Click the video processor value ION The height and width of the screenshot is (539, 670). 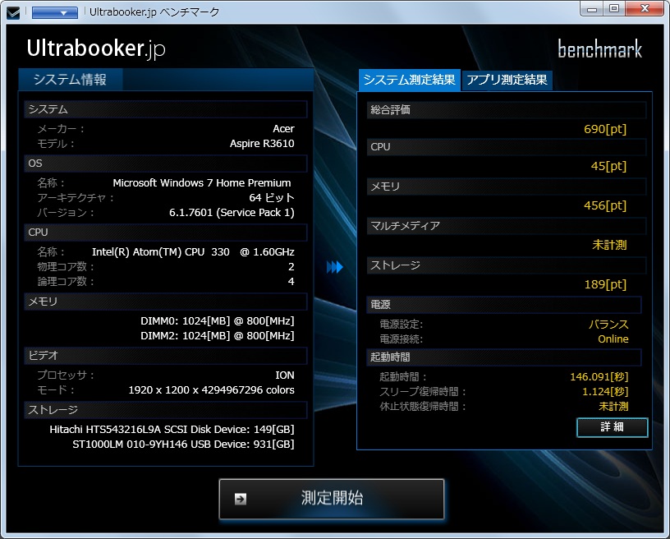point(285,375)
